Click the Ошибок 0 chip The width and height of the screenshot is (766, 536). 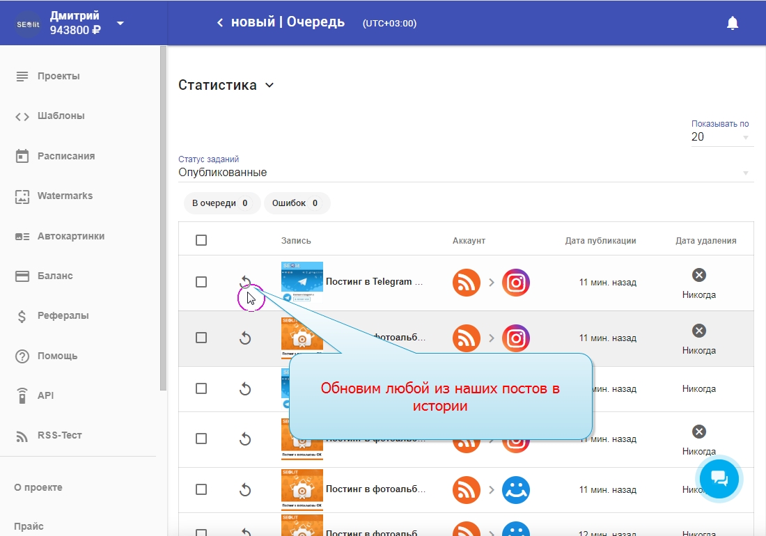click(295, 203)
